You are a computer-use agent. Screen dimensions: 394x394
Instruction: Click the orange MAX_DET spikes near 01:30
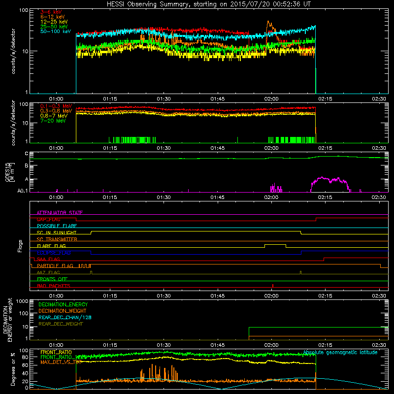pos(159,373)
